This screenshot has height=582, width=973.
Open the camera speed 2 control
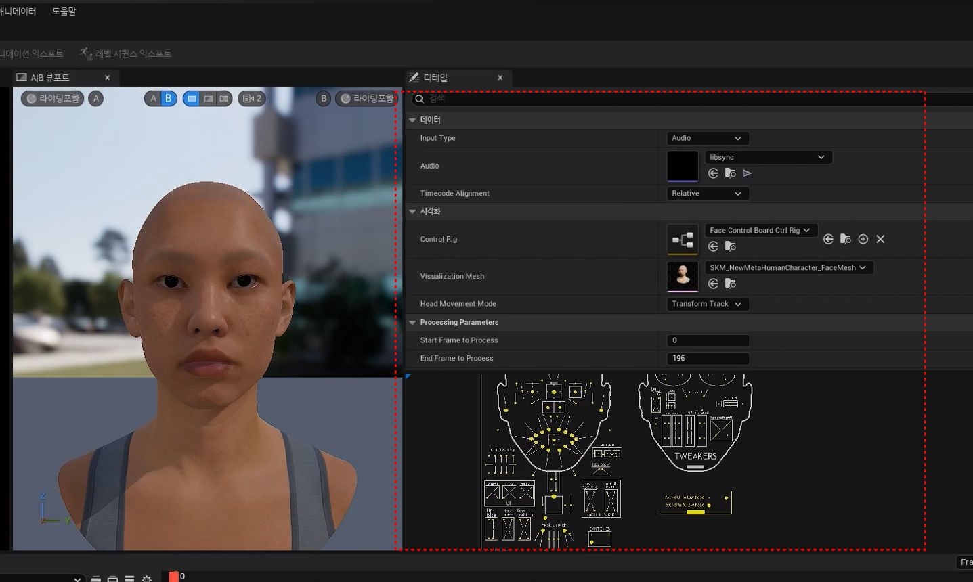point(252,99)
